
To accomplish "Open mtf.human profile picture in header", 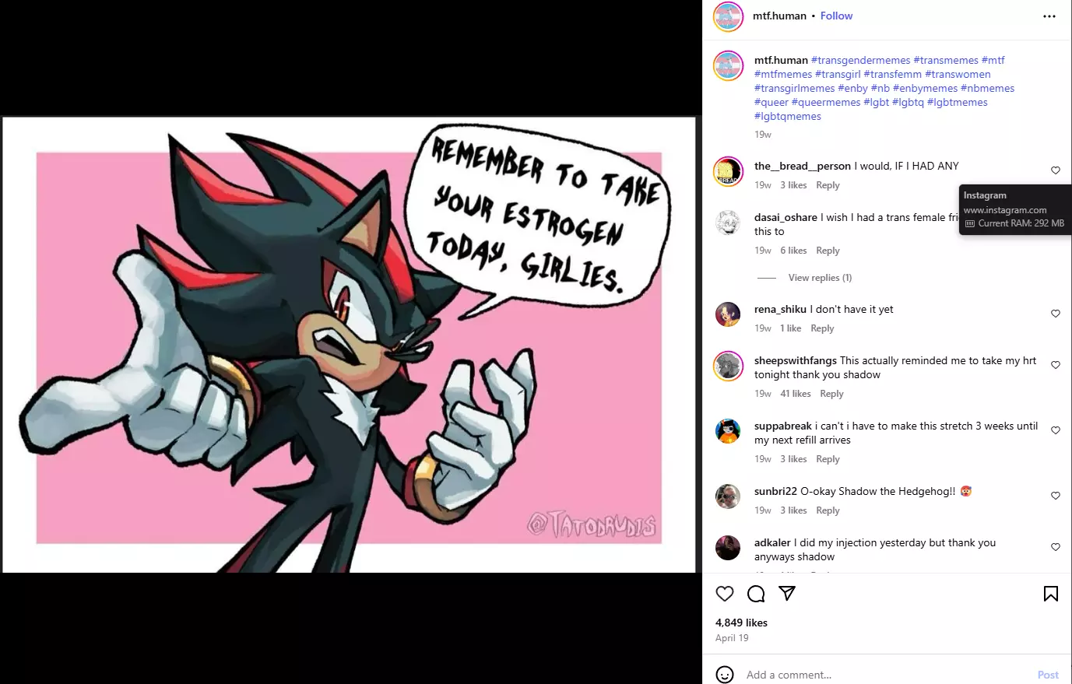I will [729, 16].
